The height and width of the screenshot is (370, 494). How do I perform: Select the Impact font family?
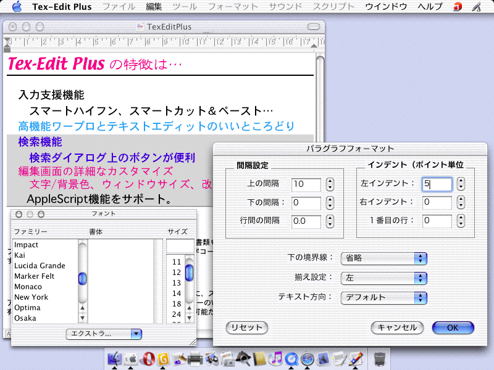(x=26, y=245)
